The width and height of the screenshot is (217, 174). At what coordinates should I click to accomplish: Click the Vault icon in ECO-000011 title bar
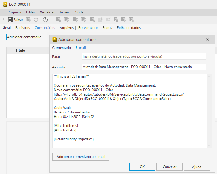pyautogui.click(x=5, y=4)
